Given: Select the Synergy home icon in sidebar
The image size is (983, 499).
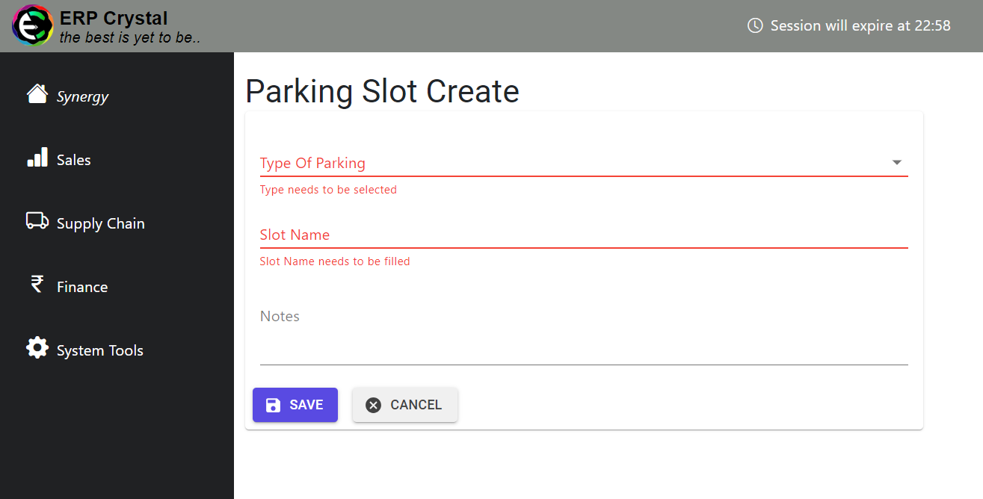Looking at the screenshot, I should click(37, 94).
